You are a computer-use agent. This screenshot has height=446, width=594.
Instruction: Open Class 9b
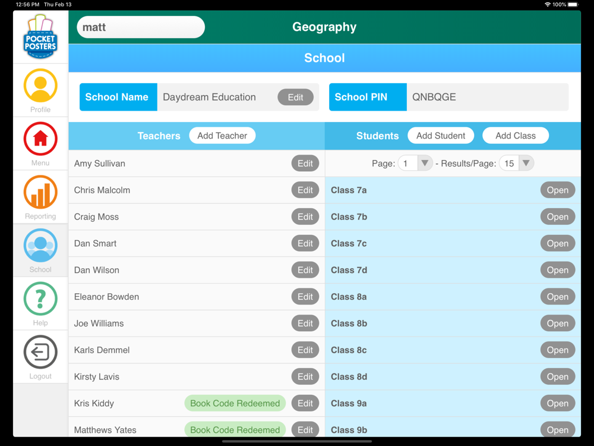[x=558, y=430]
